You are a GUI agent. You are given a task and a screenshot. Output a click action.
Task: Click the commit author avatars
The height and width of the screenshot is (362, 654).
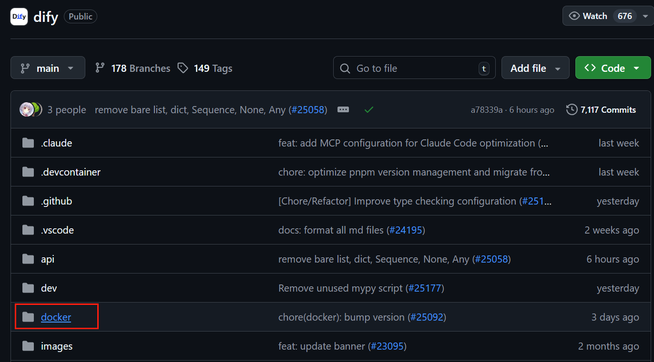[x=31, y=110]
